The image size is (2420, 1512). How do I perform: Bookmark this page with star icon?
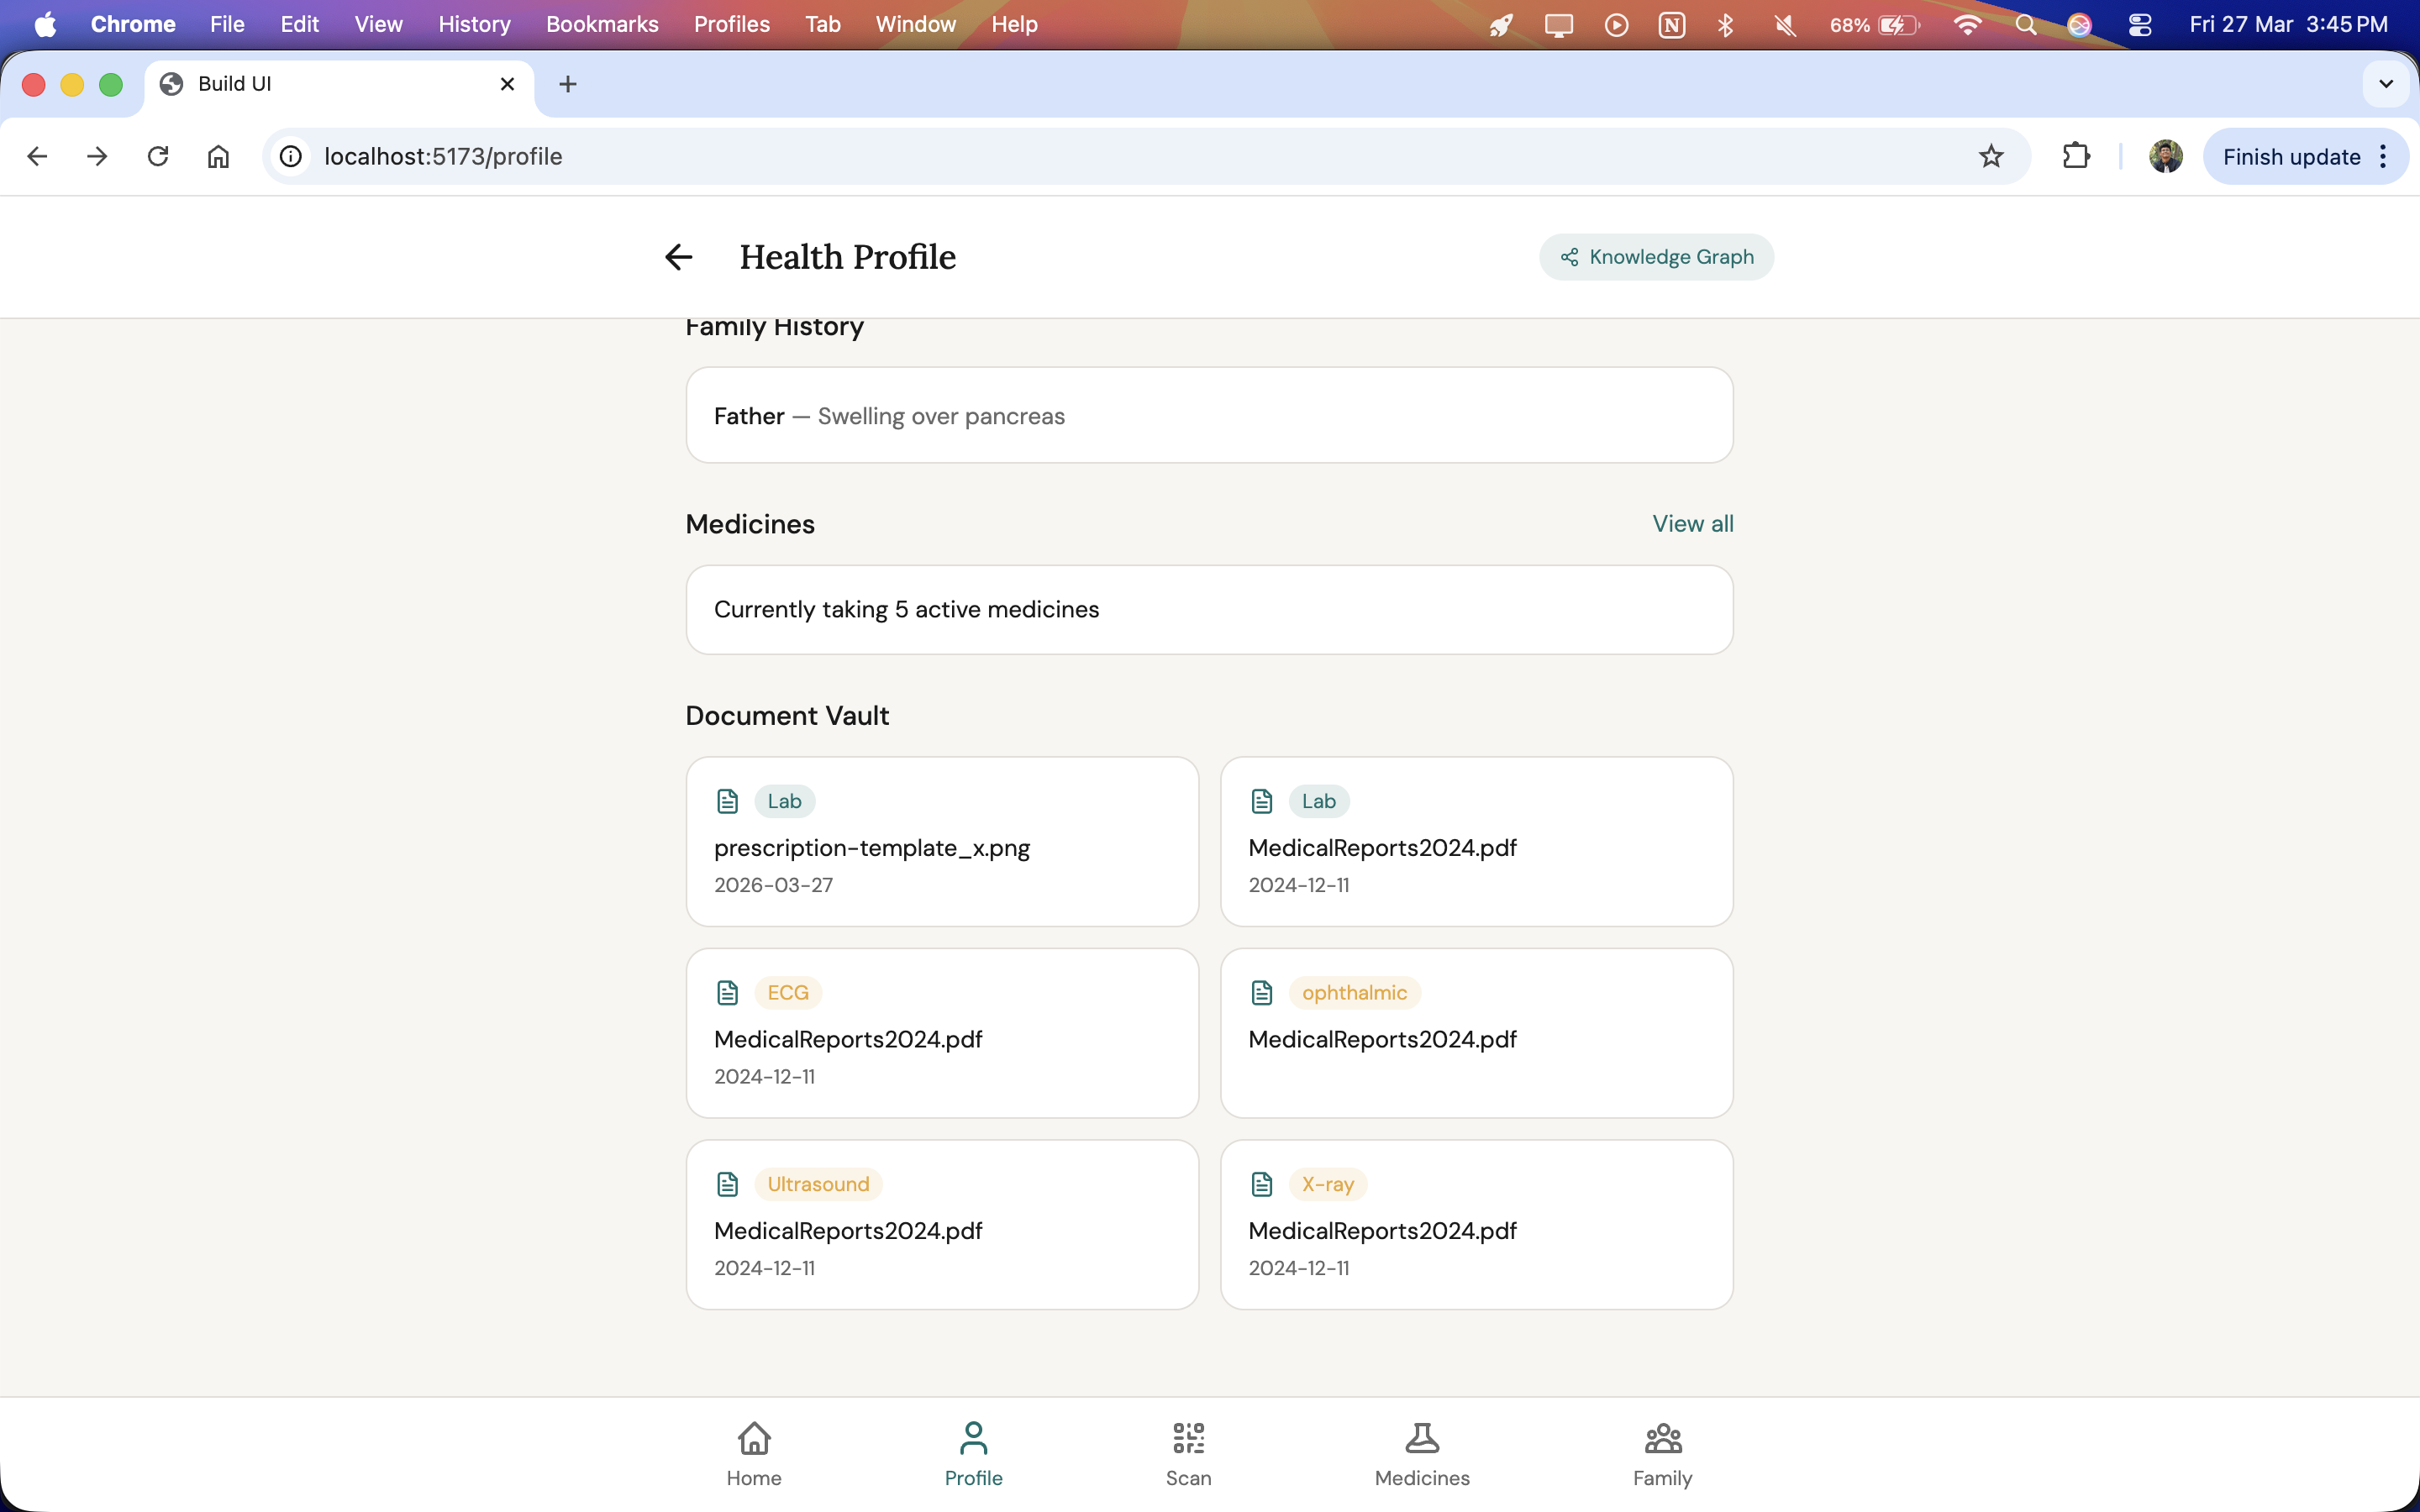[x=1990, y=157]
